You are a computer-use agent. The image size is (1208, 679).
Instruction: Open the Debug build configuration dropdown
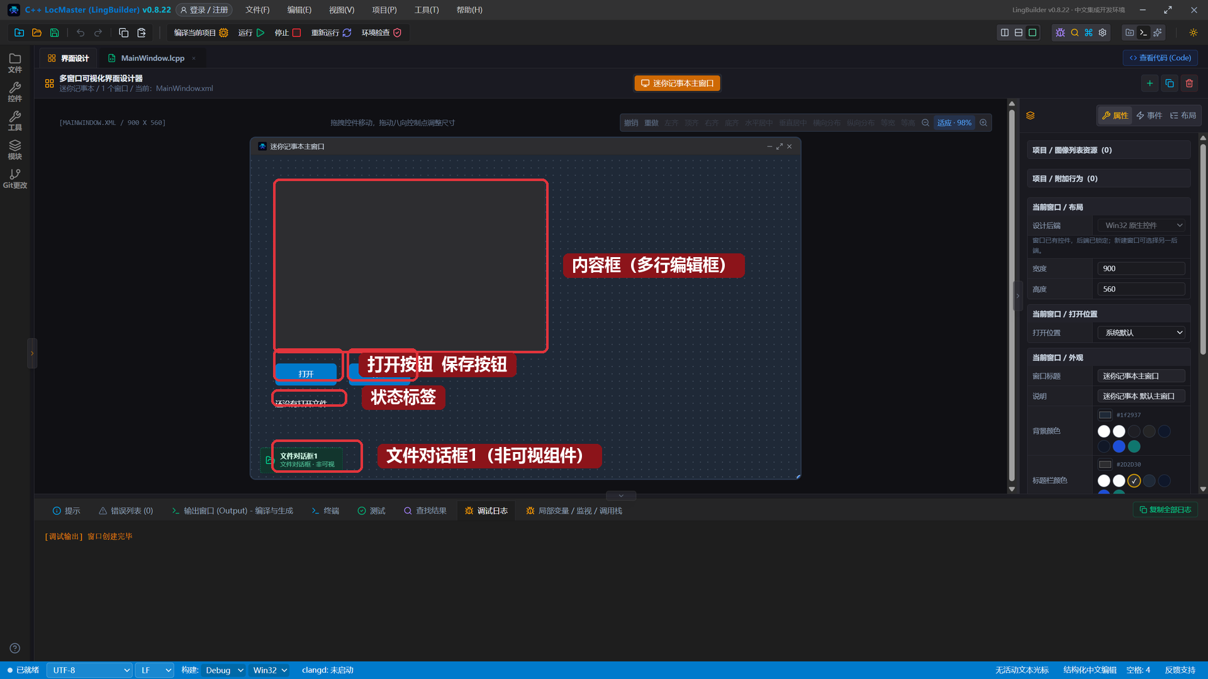(224, 670)
